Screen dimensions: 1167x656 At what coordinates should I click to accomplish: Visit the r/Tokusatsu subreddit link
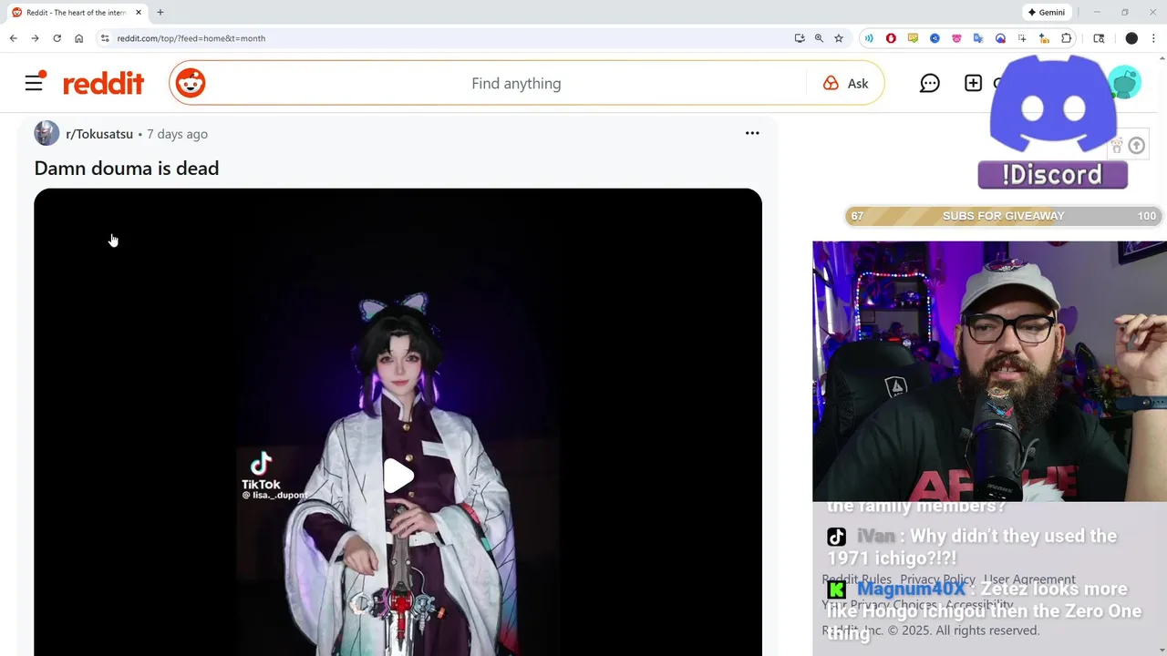[x=99, y=134]
